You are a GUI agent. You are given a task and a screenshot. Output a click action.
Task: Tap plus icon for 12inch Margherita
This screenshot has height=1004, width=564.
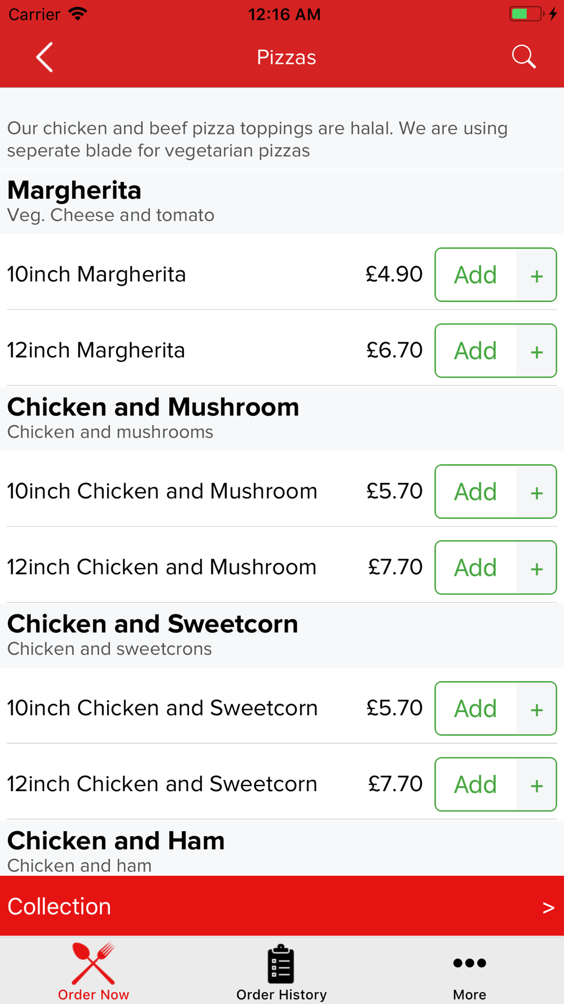click(536, 351)
